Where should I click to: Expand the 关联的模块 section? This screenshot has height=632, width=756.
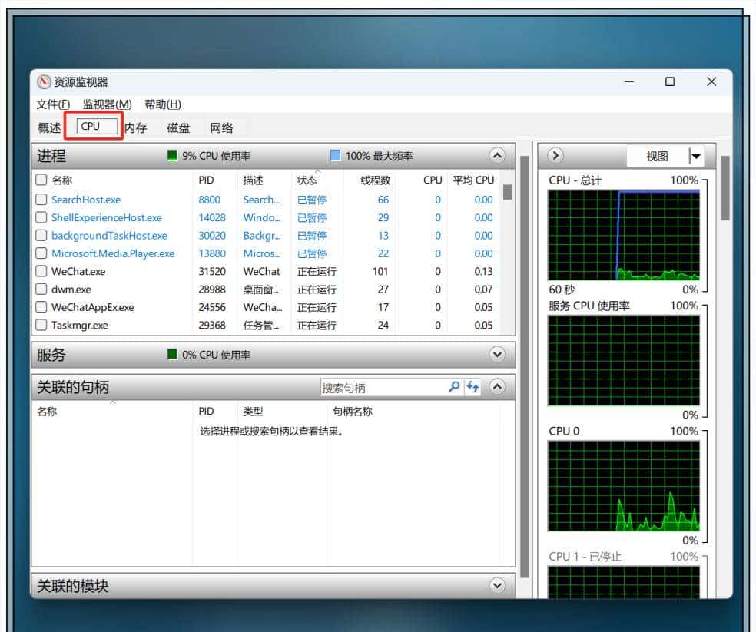coord(497,586)
